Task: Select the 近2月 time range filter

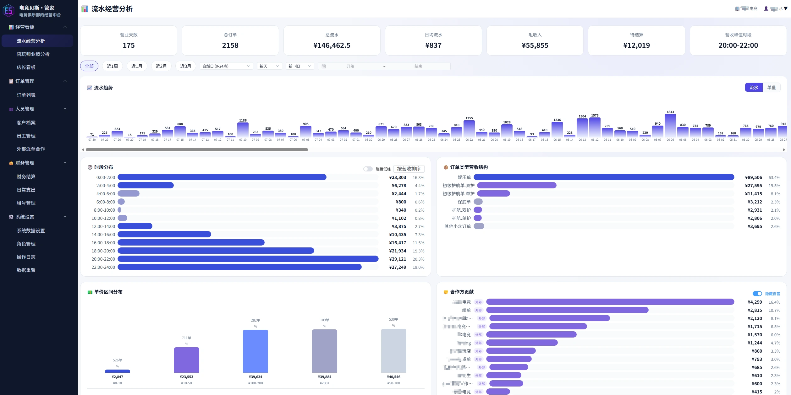Action: click(161, 66)
